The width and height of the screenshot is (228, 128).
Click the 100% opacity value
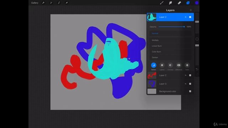click(x=189, y=27)
